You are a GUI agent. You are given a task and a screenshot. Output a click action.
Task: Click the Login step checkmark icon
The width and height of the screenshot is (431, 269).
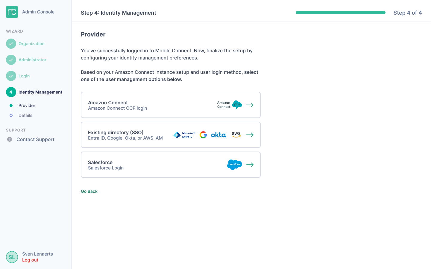pyautogui.click(x=11, y=76)
